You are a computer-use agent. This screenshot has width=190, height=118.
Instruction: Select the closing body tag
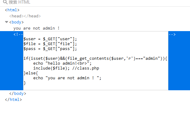pos(18,94)
